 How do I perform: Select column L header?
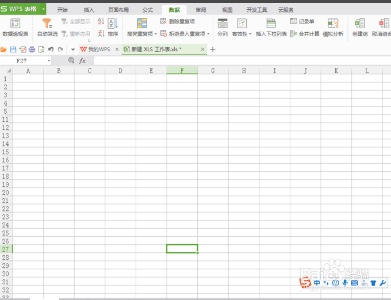click(367, 71)
